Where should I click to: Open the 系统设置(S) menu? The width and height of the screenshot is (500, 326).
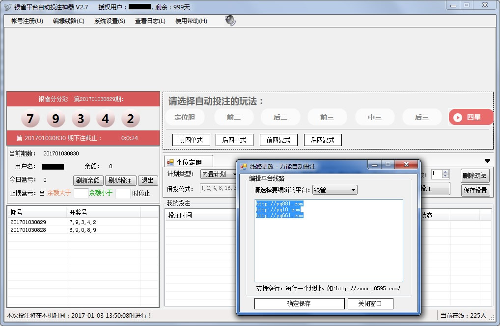pyautogui.click(x=110, y=21)
